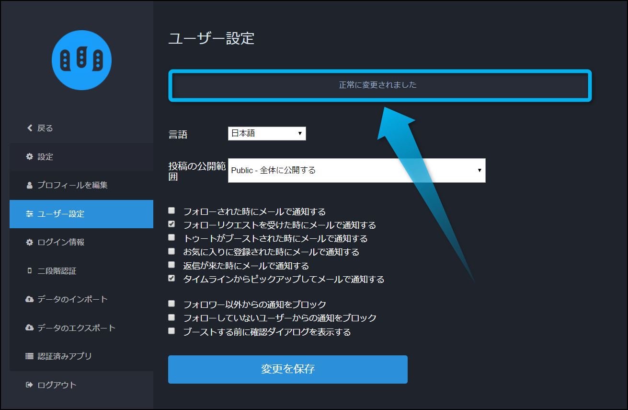Click the back chevron icon beside 戻る

coord(30,128)
